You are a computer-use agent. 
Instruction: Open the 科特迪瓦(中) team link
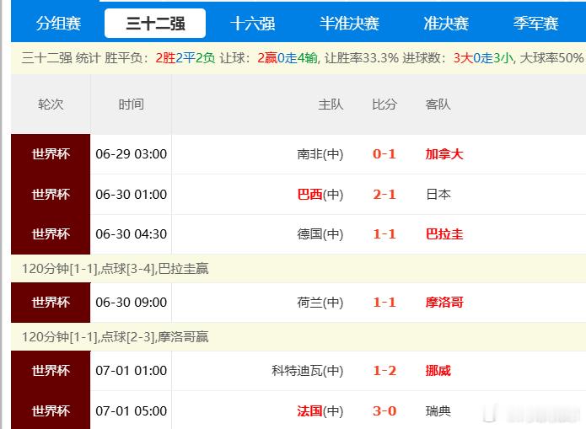click(308, 371)
